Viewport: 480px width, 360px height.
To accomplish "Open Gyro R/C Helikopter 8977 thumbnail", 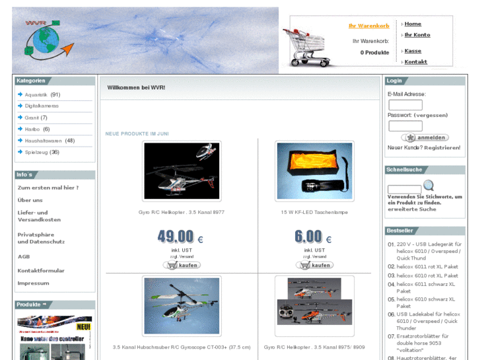I will tap(182, 171).
